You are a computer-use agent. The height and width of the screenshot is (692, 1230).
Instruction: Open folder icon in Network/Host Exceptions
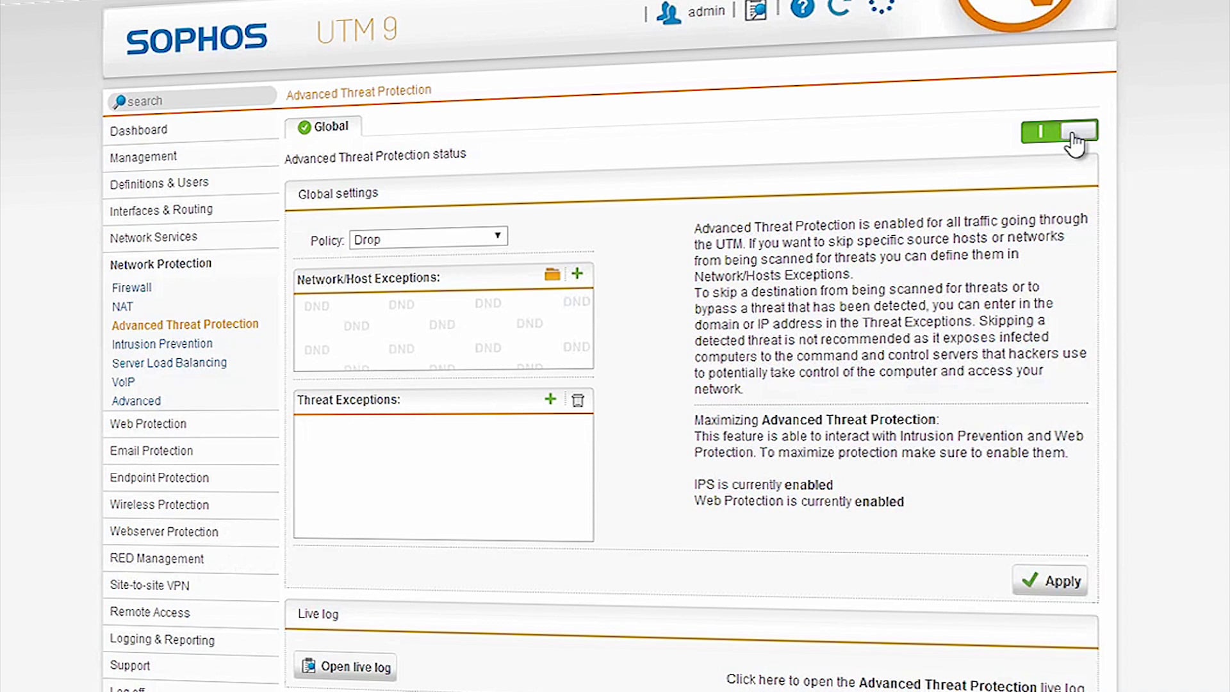pyautogui.click(x=552, y=275)
